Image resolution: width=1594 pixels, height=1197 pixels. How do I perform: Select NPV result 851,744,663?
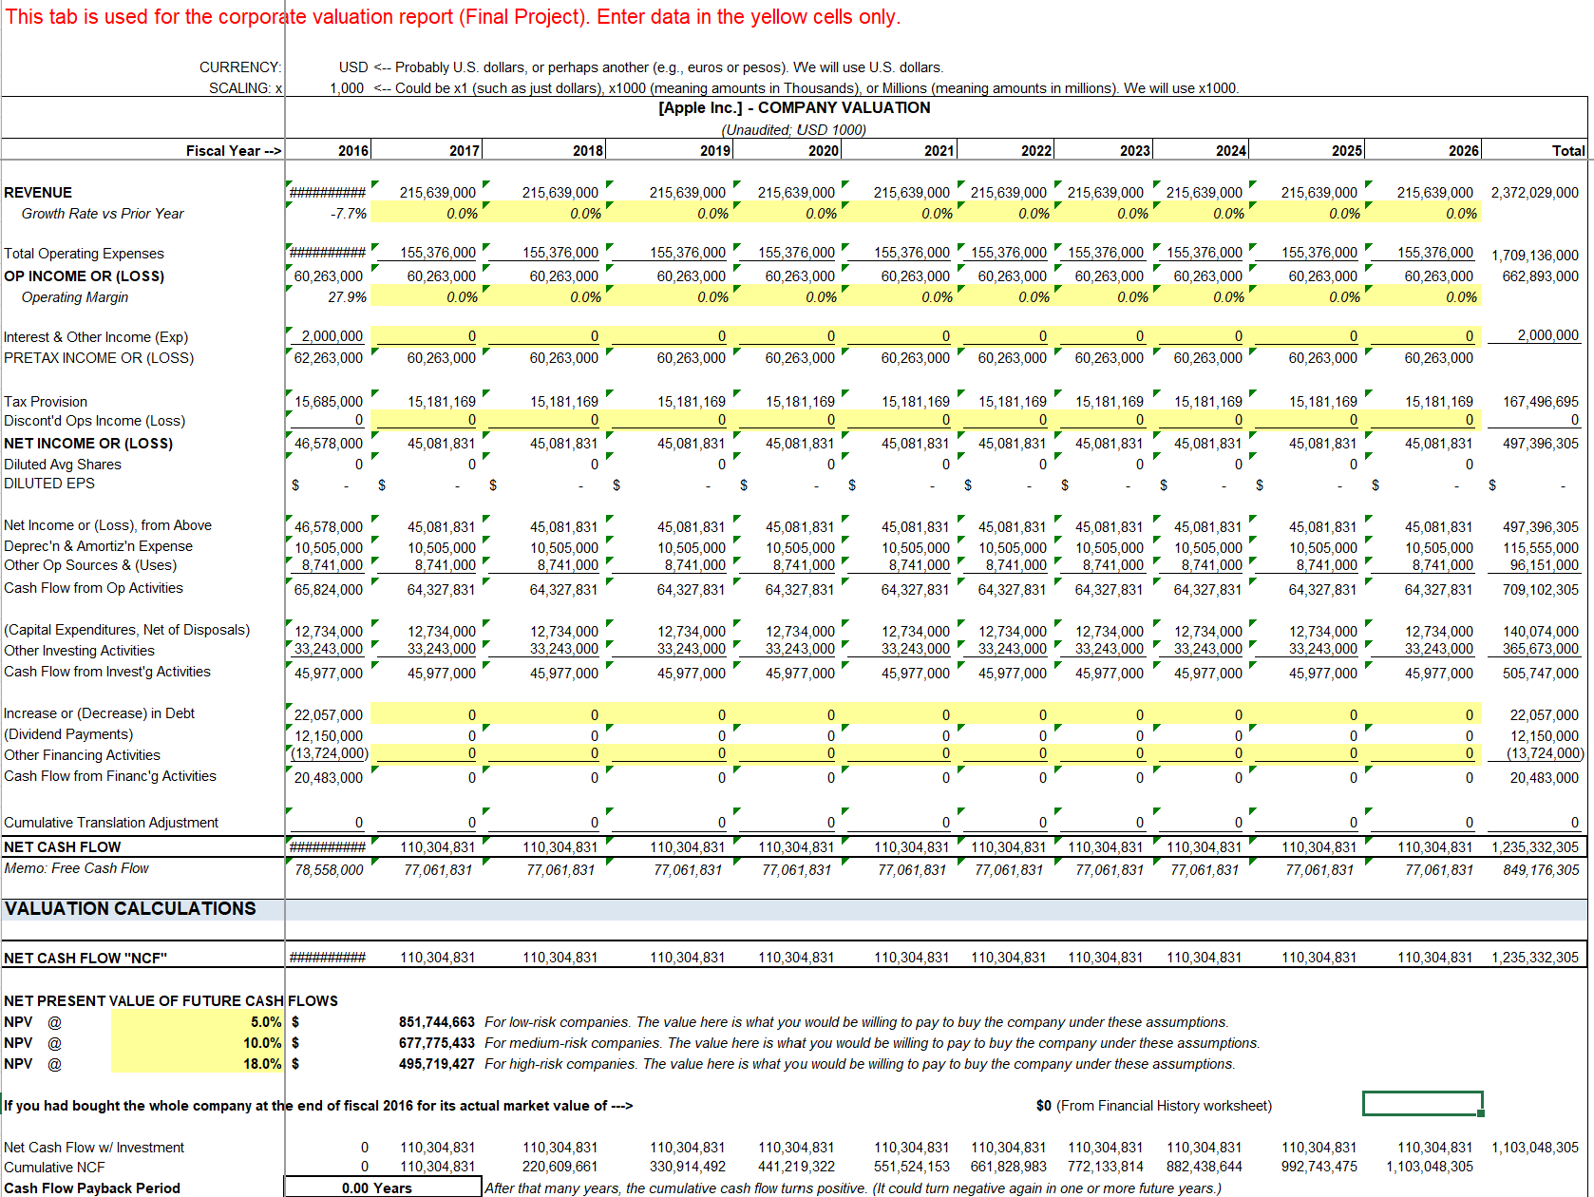436,1022
